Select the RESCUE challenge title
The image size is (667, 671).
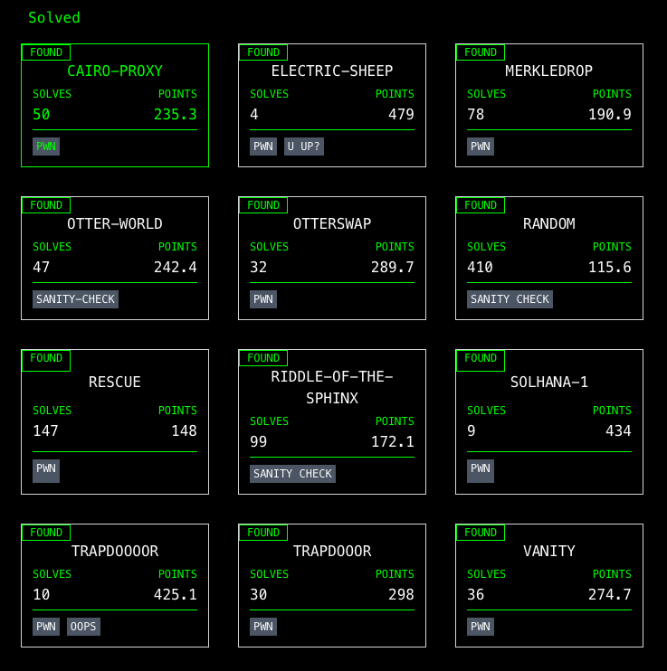click(x=115, y=382)
